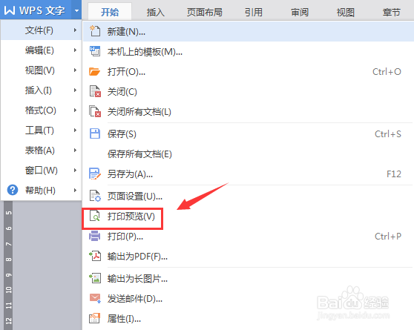Image resolution: width=414 pixels, height=330 pixels.
Task: Expand the 工具(T) submenu arrow
Action: 75,131
